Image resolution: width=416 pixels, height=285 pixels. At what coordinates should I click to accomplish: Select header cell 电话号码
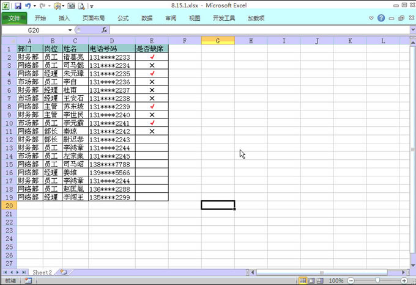112,49
